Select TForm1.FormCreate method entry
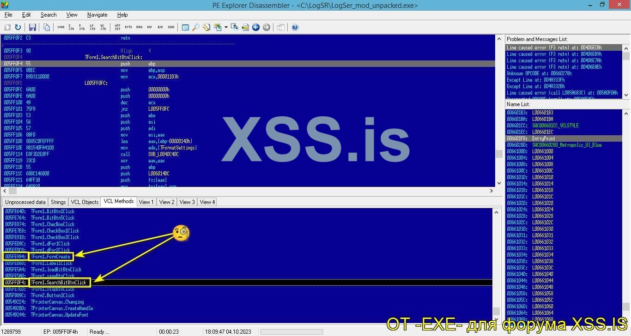This screenshot has width=631, height=336. pyautogui.click(x=248, y=257)
